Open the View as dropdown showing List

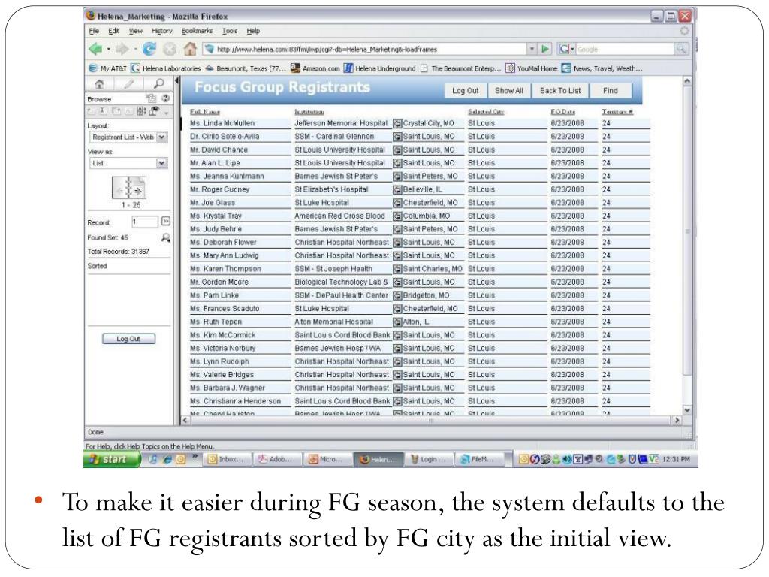click(x=128, y=163)
